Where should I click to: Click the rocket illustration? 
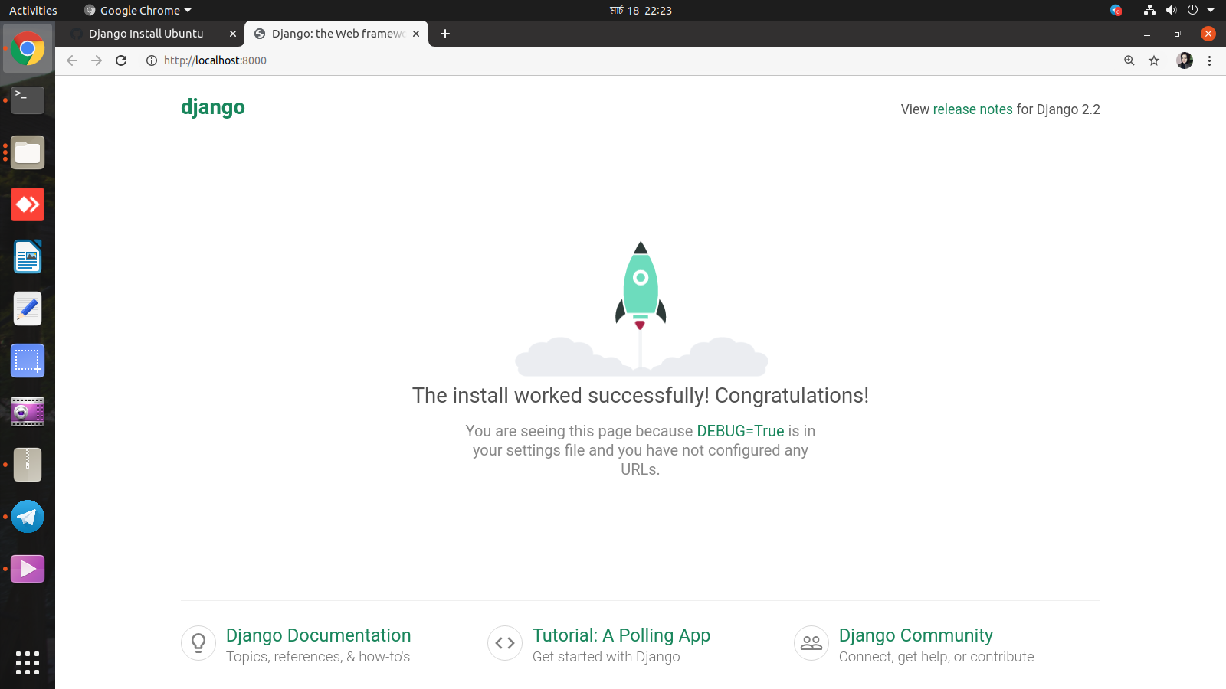tap(641, 309)
